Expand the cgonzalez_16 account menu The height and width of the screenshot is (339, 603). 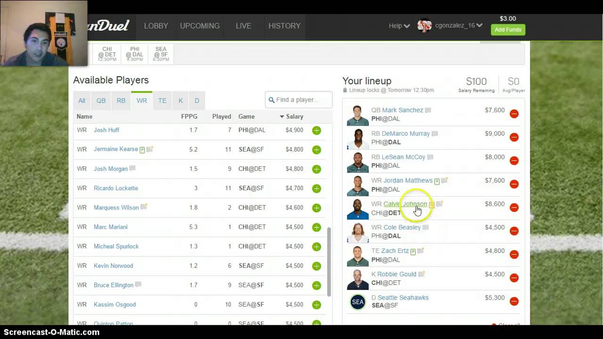(459, 26)
